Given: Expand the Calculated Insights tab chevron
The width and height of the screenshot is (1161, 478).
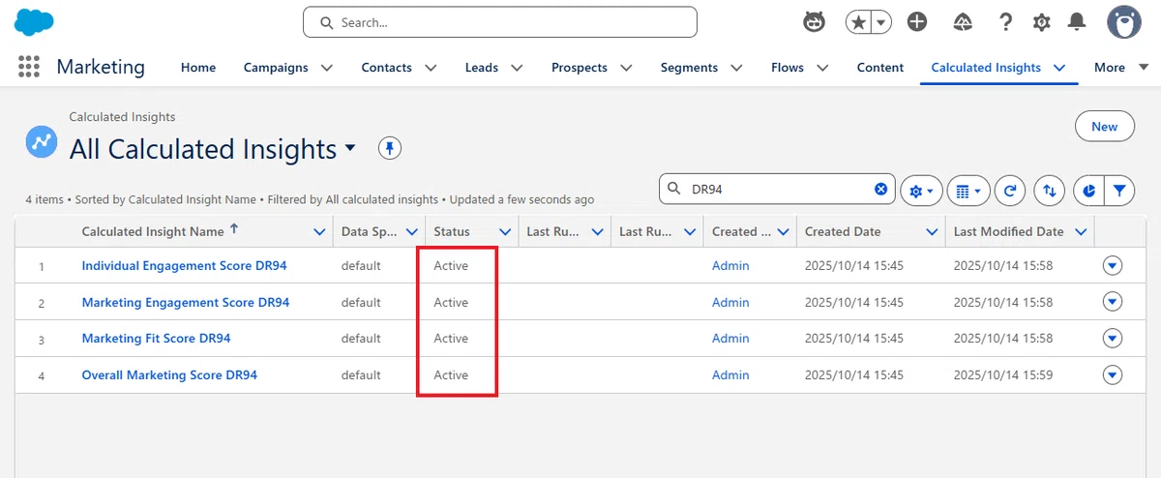Looking at the screenshot, I should tap(1059, 68).
